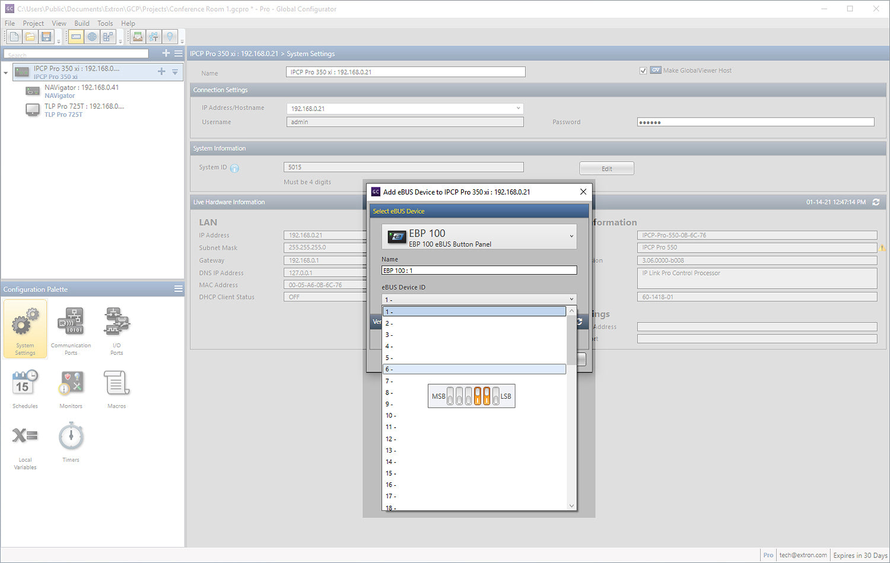Click the blue splash T toolbar icon
Viewport: 890px width, 563px height.
coord(154,37)
